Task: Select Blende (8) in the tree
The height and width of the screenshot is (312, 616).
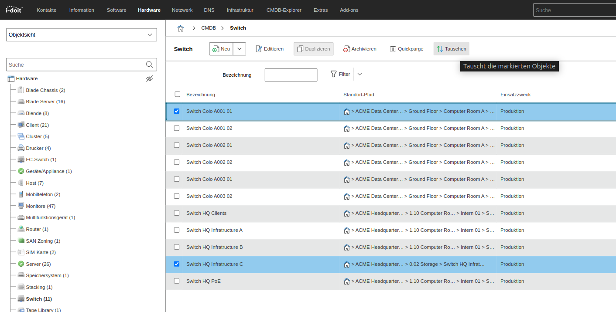Action: (38, 113)
